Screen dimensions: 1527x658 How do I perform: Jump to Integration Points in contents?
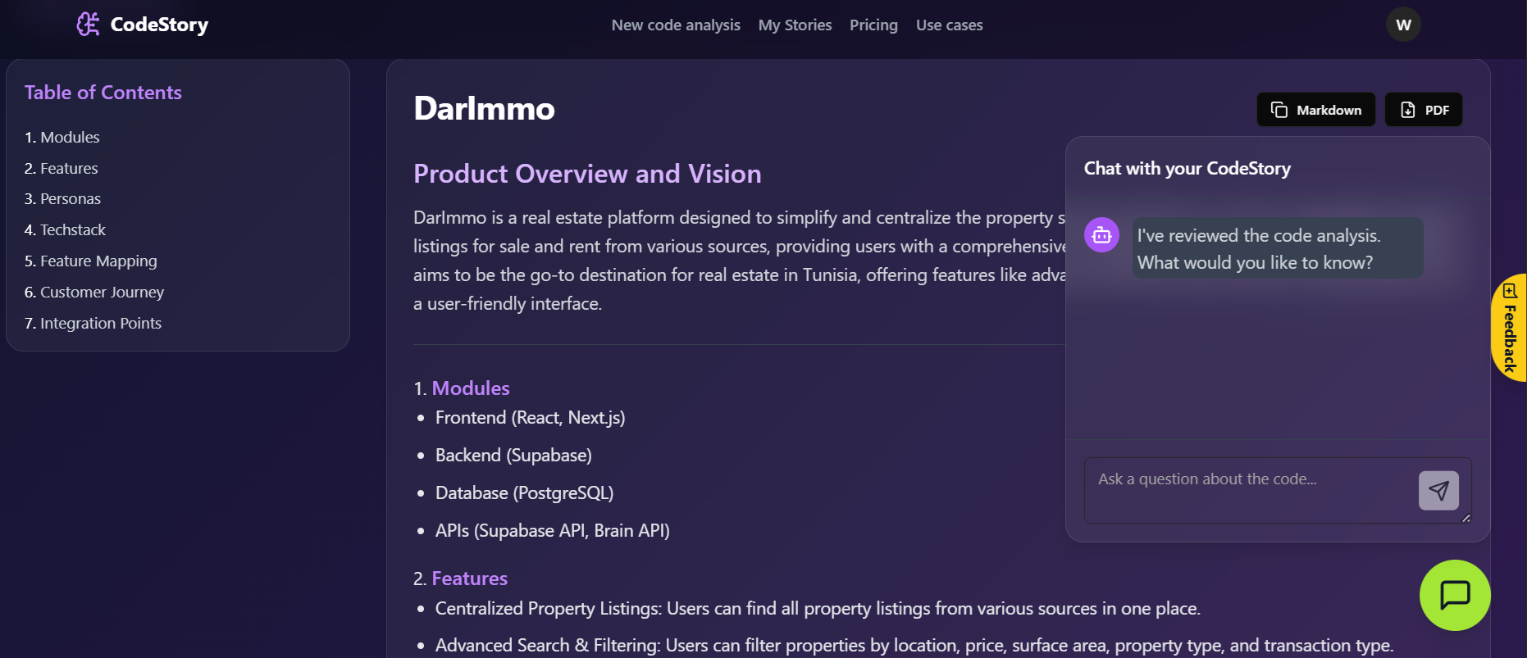93,324
